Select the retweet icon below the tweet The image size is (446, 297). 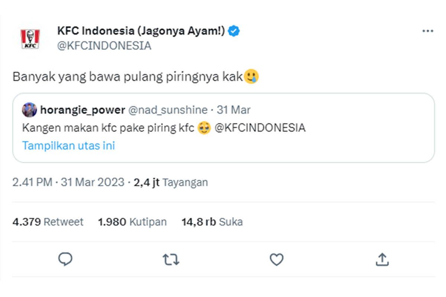(x=171, y=260)
